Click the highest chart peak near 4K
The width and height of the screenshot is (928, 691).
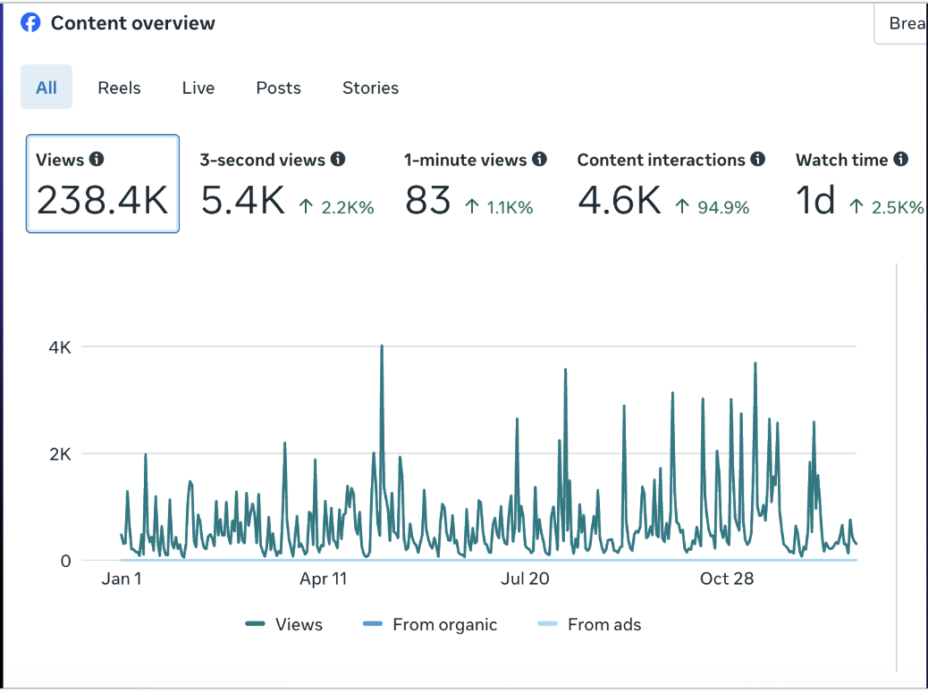(x=382, y=346)
